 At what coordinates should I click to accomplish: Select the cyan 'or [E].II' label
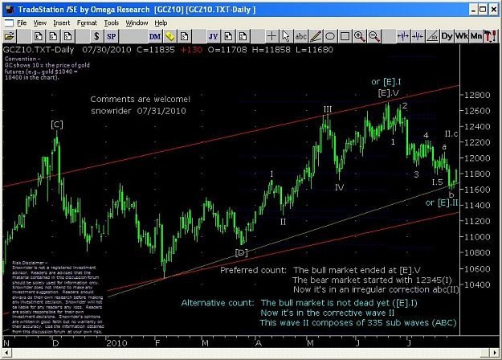(442, 202)
